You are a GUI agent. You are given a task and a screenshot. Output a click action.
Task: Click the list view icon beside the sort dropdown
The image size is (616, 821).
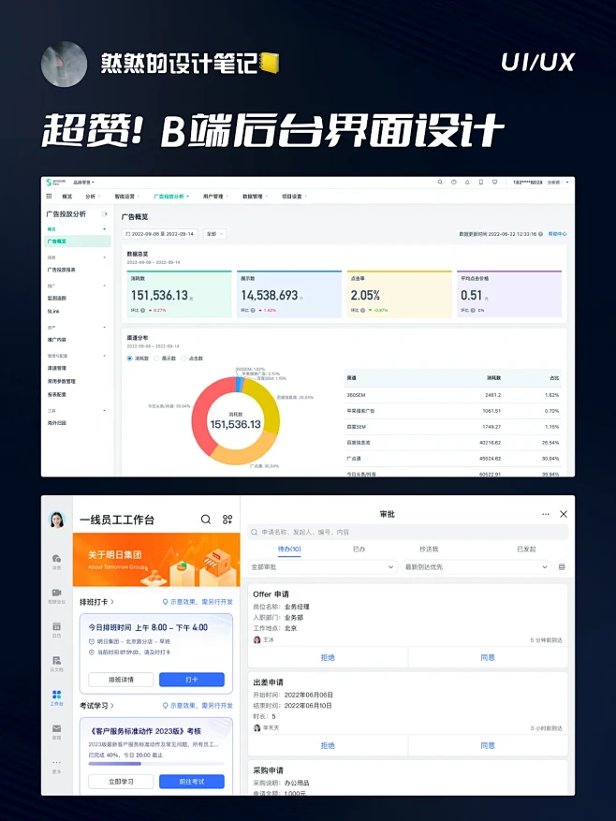pyautogui.click(x=562, y=567)
